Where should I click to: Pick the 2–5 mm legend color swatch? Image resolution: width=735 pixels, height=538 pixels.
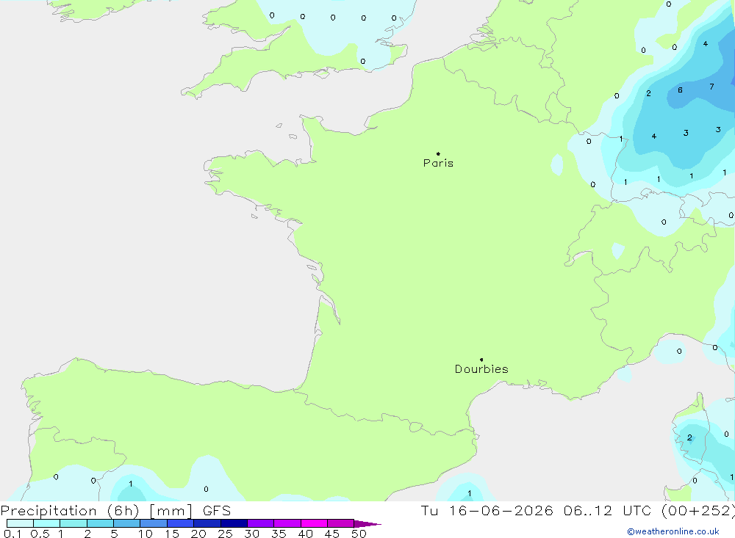[100, 523]
